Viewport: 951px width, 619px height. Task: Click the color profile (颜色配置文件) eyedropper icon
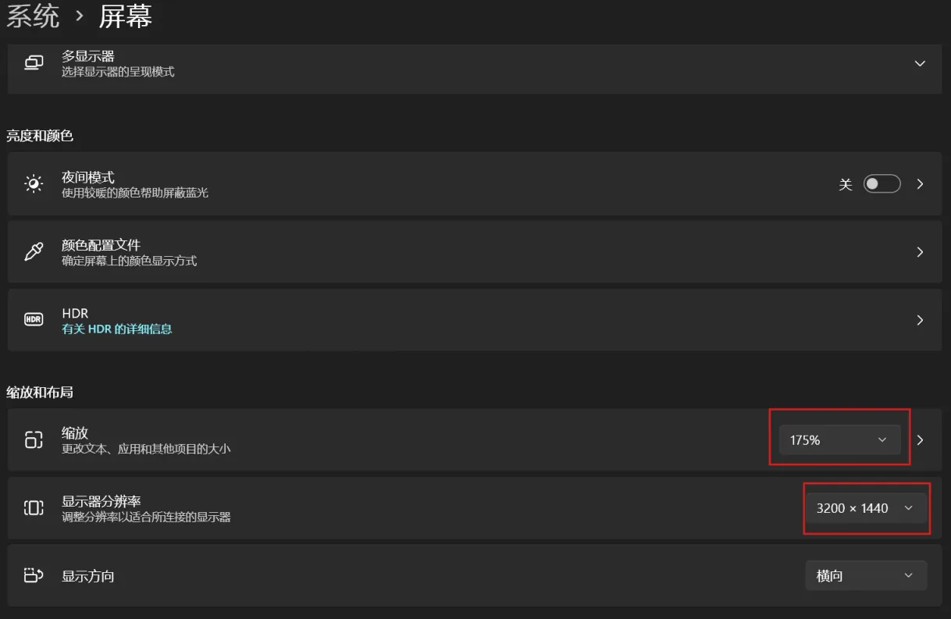(x=34, y=252)
